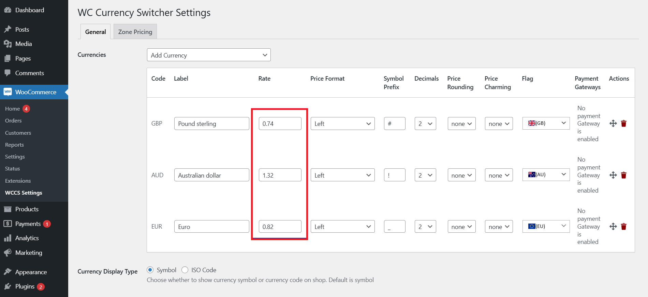Open Price Charming dropdown for EUR
Viewport: 648px width, 297px height.
499,227
